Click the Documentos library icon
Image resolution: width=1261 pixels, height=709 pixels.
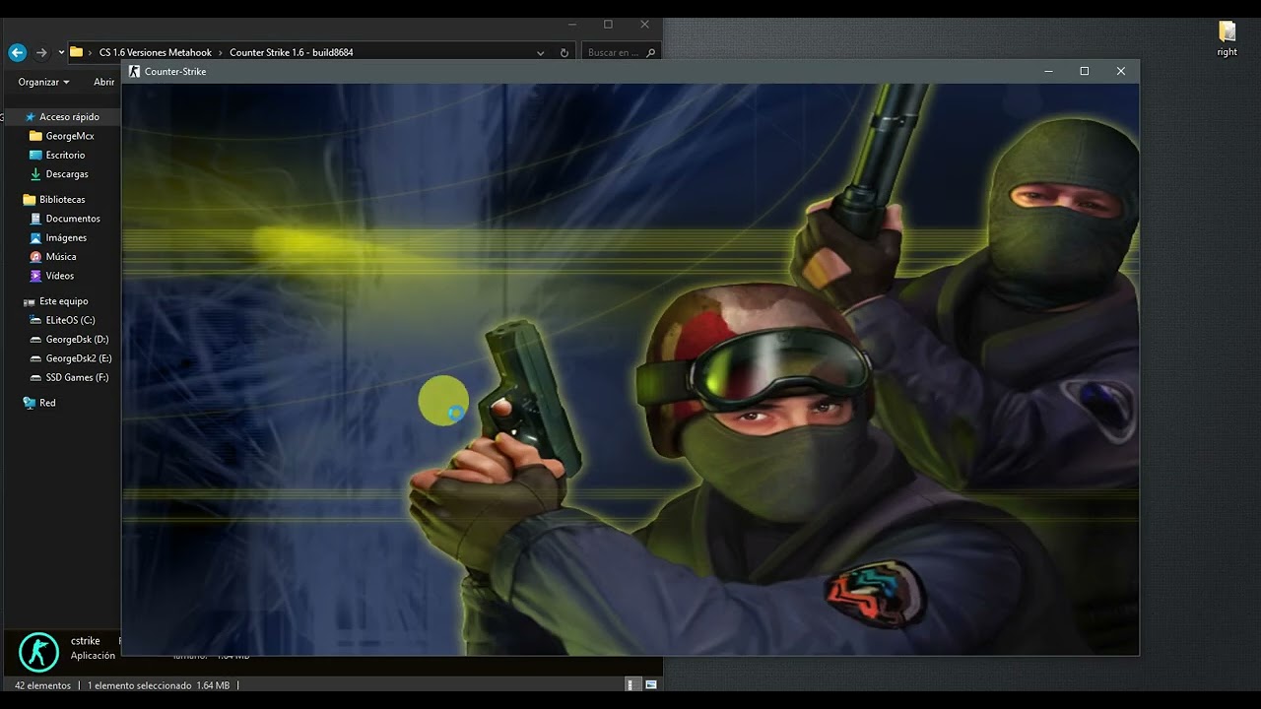point(35,219)
